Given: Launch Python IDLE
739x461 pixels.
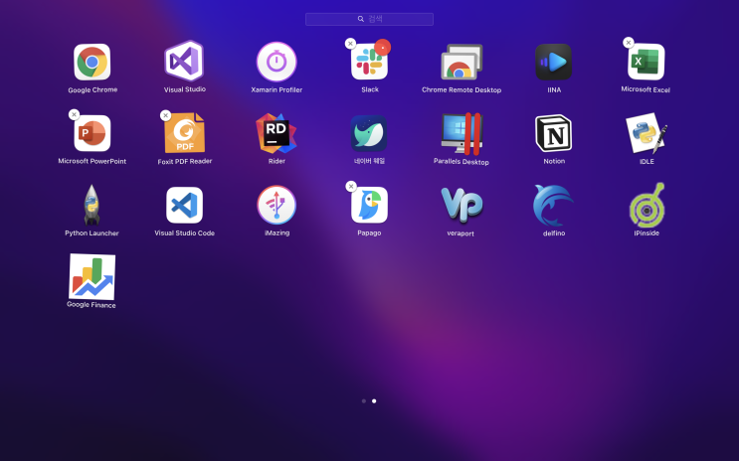Looking at the screenshot, I should [x=647, y=133].
